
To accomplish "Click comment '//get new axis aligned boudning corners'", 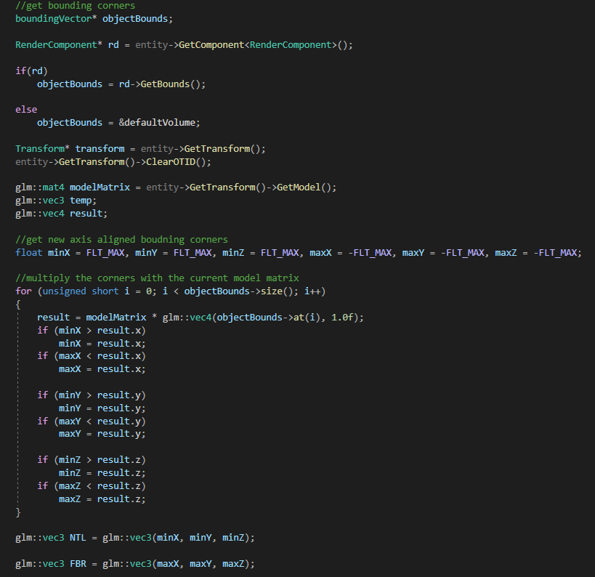I will (121, 240).
